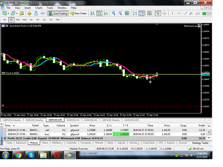Click the history list scrollbar thumb

[x=209, y=132]
